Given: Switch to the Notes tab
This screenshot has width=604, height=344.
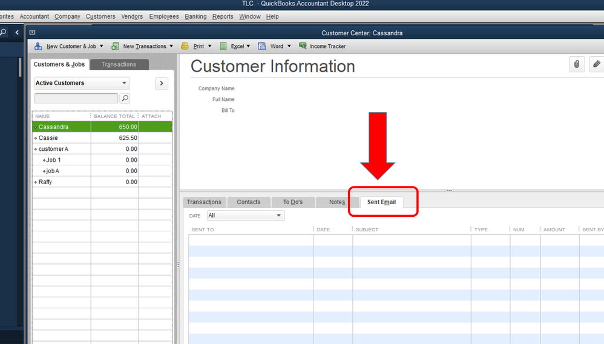Looking at the screenshot, I should pos(337,202).
